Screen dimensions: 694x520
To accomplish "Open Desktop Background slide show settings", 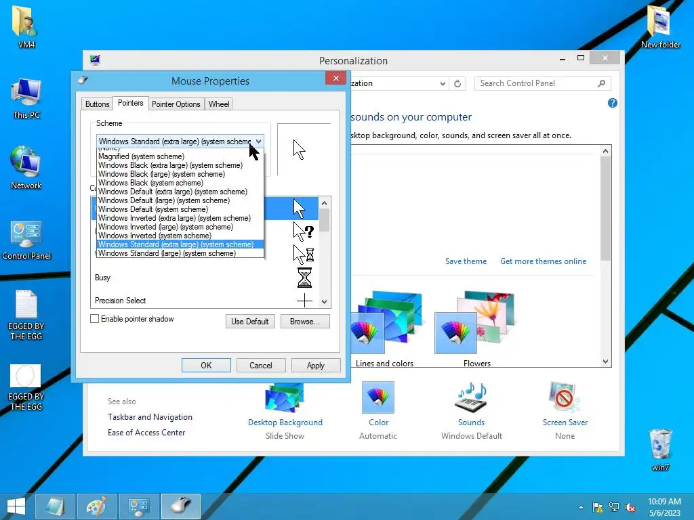I will coord(285,411).
